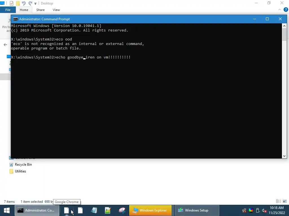Click the 'Microsoft Windows [Version 10.0.19041.1]' line

(56, 26)
